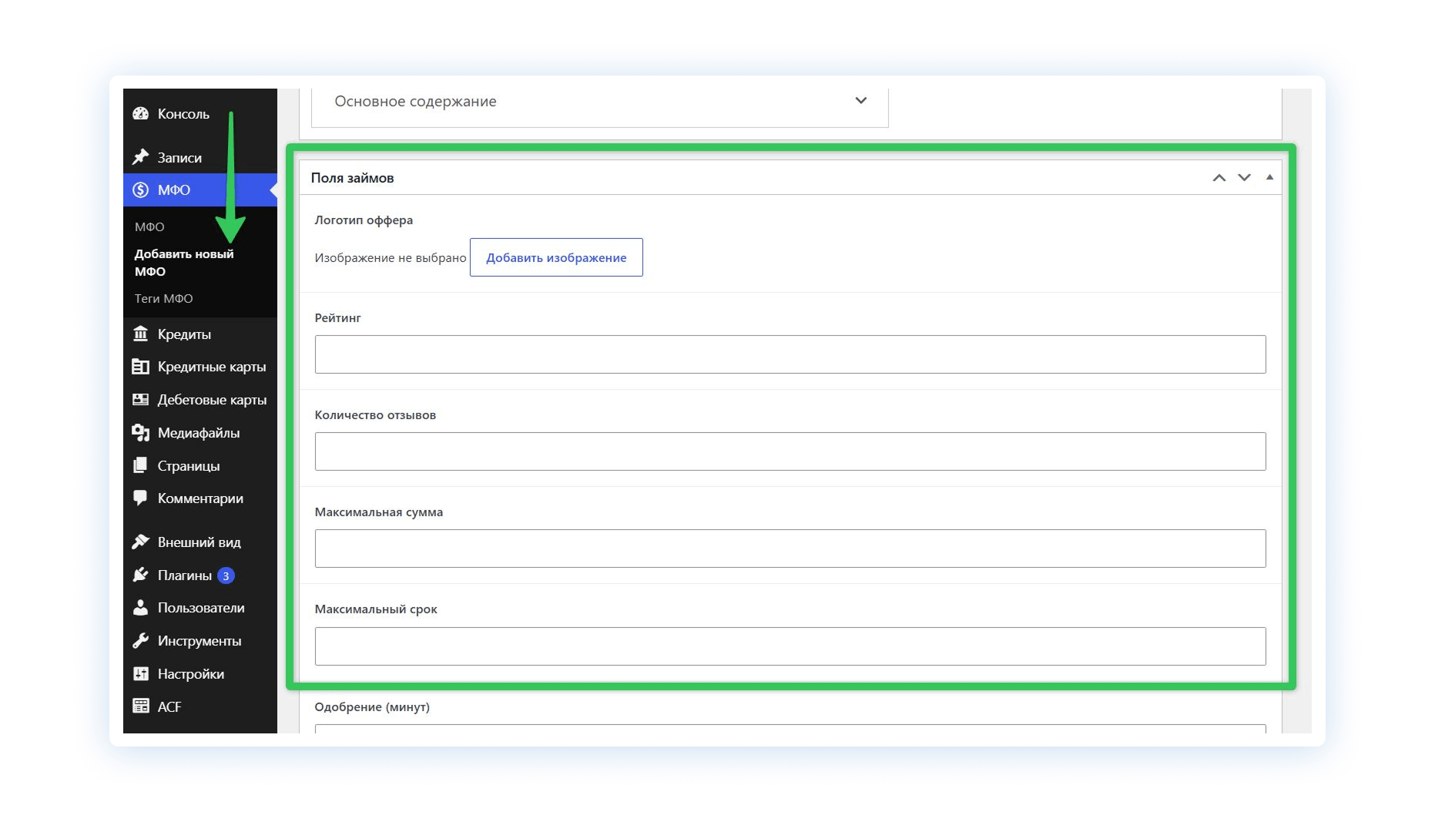
Task: Open the Плагины section
Action: 185,575
